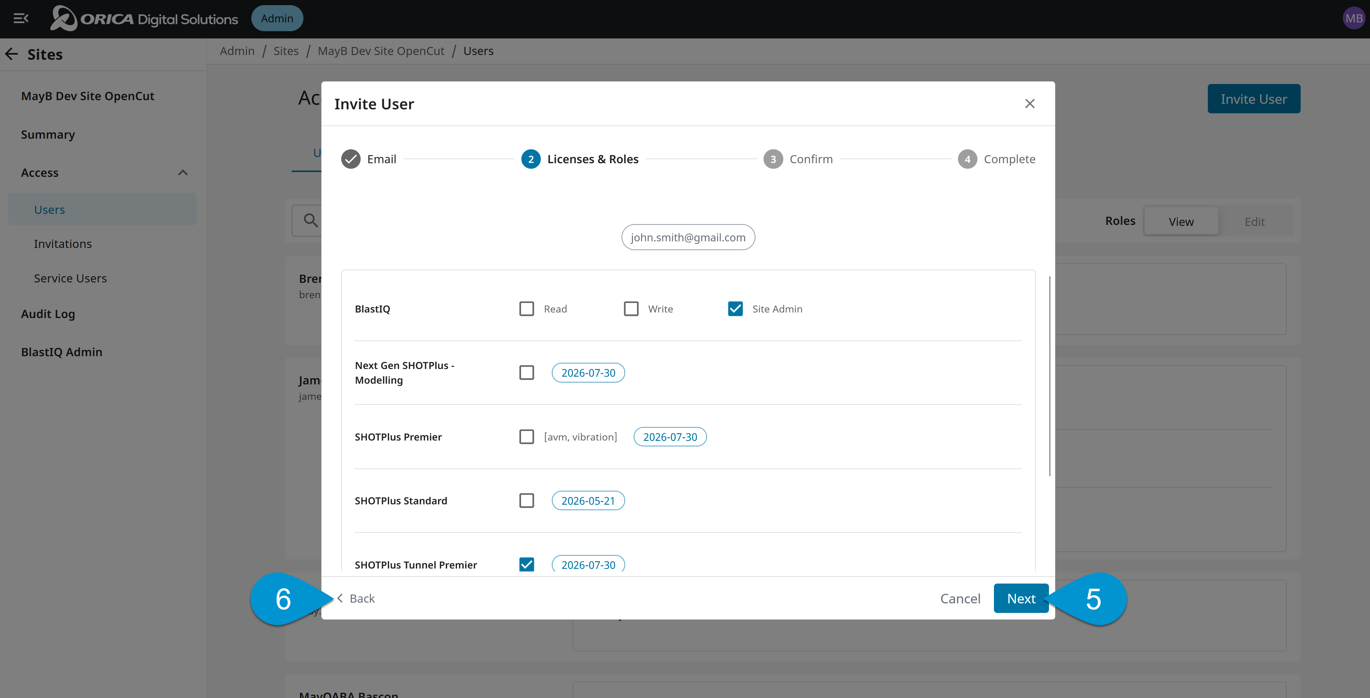Image resolution: width=1370 pixels, height=698 pixels.
Task: Click the Next Gen SHOTPlus - Modelling label
Action: tap(404, 373)
